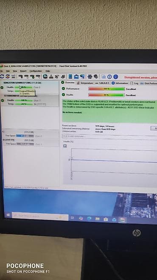Click the Health graph line

point(114,161)
